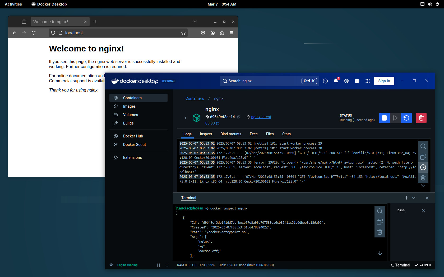
Task: Copy container ID d9649cf3de14
Action: [x=239, y=117]
